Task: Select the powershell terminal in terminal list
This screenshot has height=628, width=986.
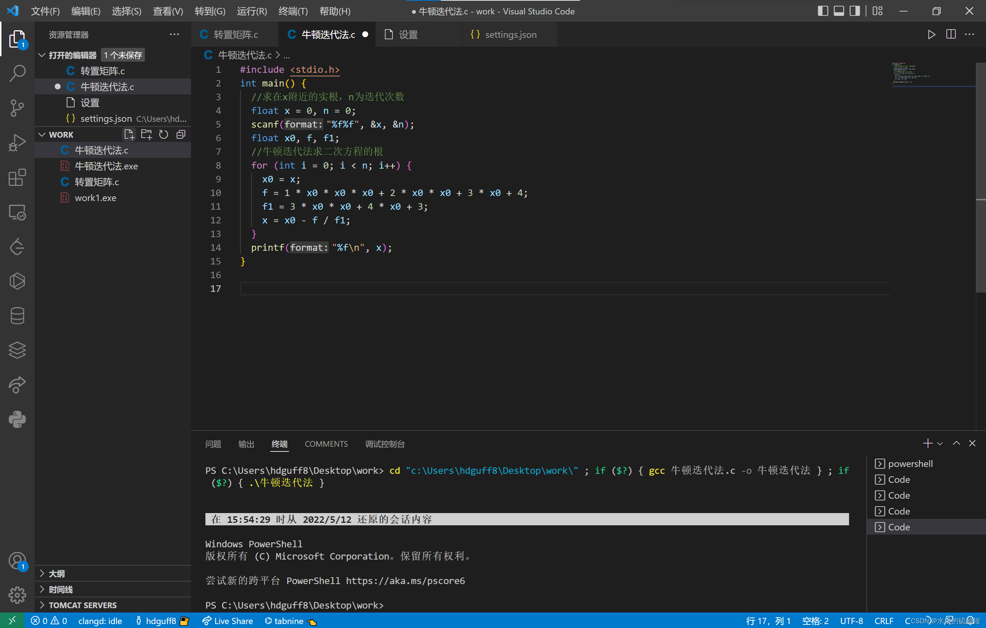Action: click(910, 463)
